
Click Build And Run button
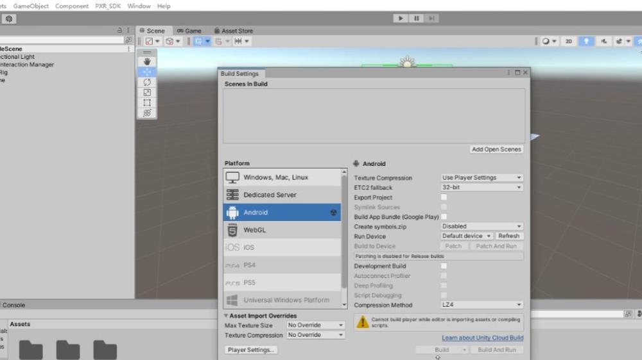tap(497, 350)
